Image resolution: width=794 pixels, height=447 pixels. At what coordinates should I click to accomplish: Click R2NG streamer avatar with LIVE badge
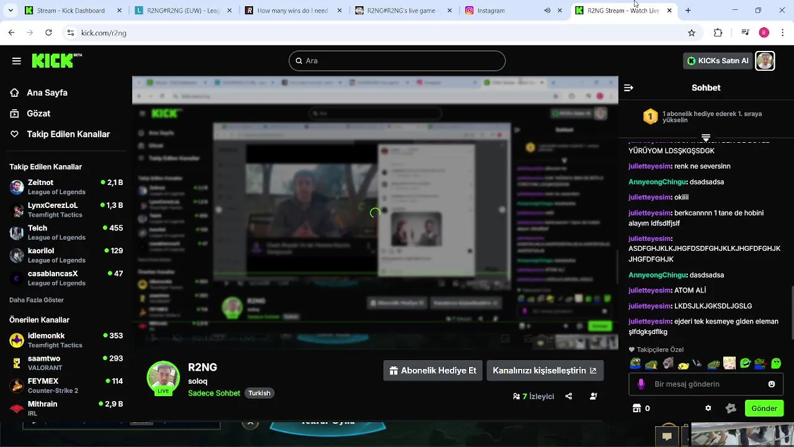[x=163, y=378]
